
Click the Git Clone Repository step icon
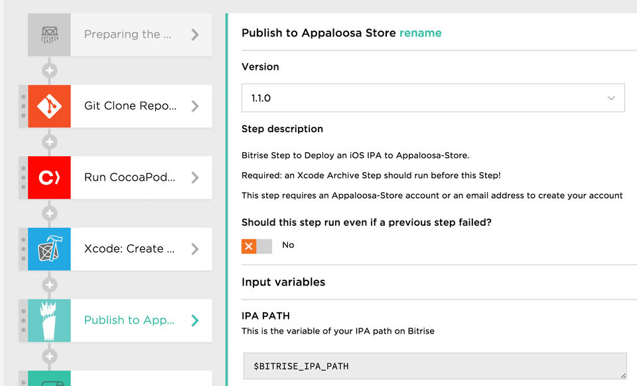(x=49, y=106)
